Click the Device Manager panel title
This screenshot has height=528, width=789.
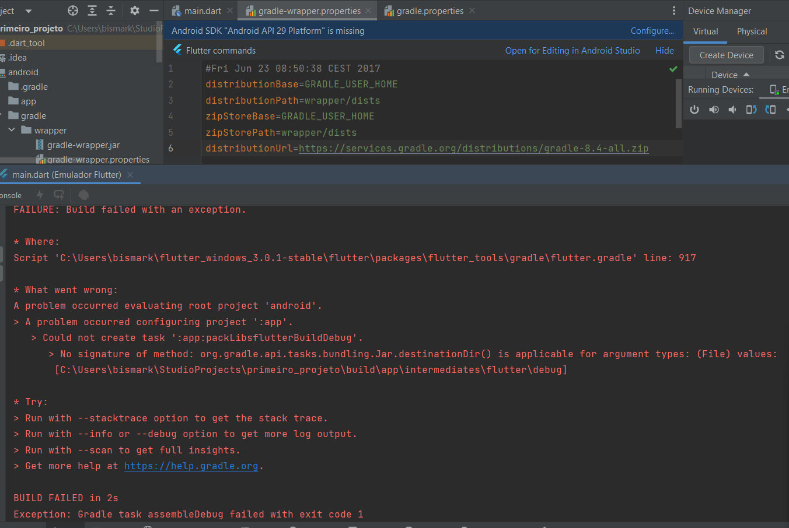tap(720, 10)
